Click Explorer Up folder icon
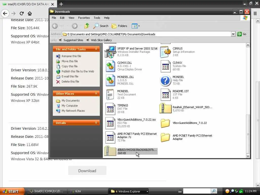Viewport: 260px width, 195px height. [x=87, y=26]
